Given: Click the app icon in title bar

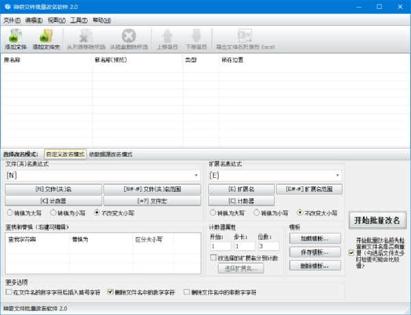Looking at the screenshot, I should pyautogui.click(x=8, y=6).
